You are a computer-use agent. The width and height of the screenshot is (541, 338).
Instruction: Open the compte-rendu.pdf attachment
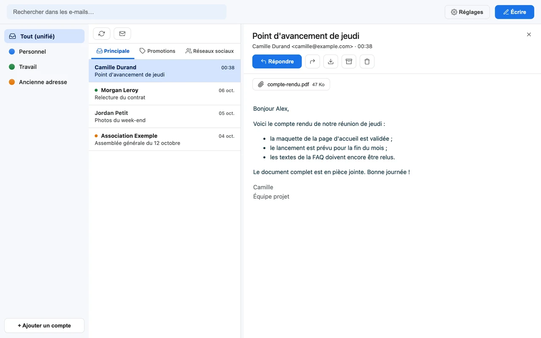[x=291, y=84]
